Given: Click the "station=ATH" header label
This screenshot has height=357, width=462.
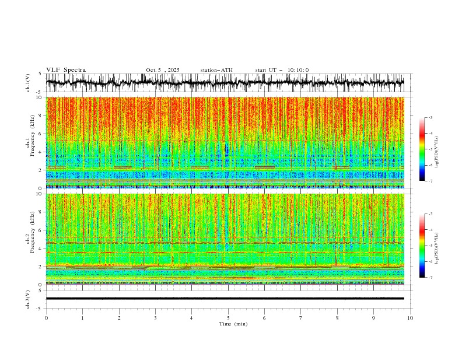Looking at the screenshot, I should click(216, 70).
